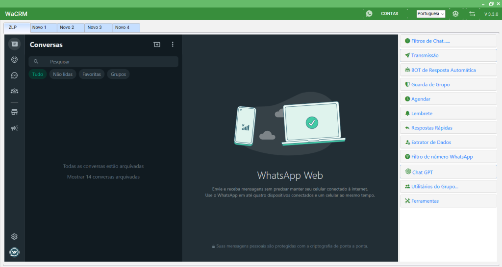Open the Portuguese language dropdown
Screen dimensions: 502x267
430,14
